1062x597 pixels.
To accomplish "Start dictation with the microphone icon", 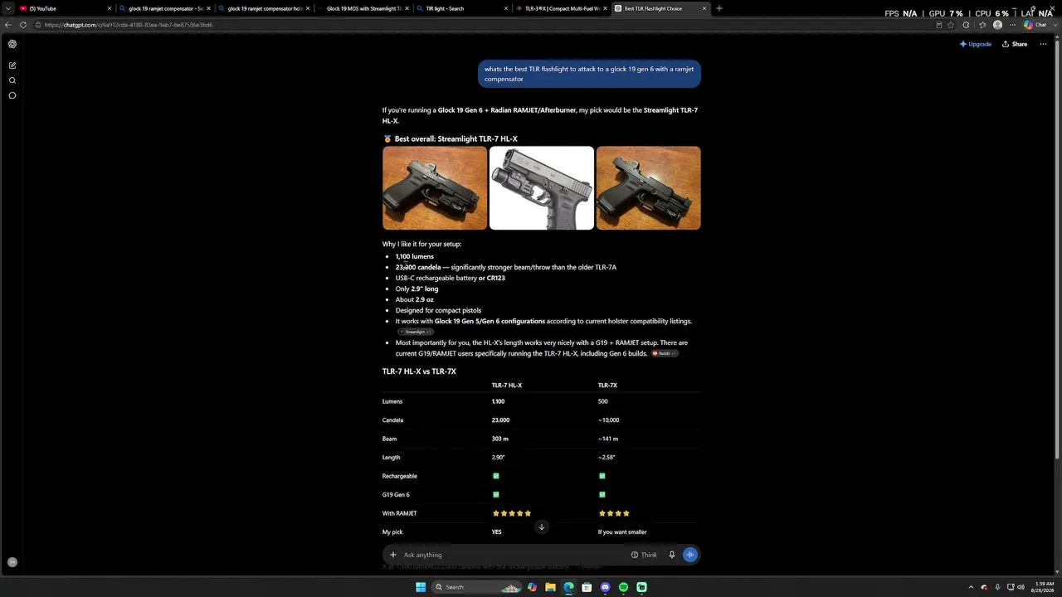I will 672,555.
